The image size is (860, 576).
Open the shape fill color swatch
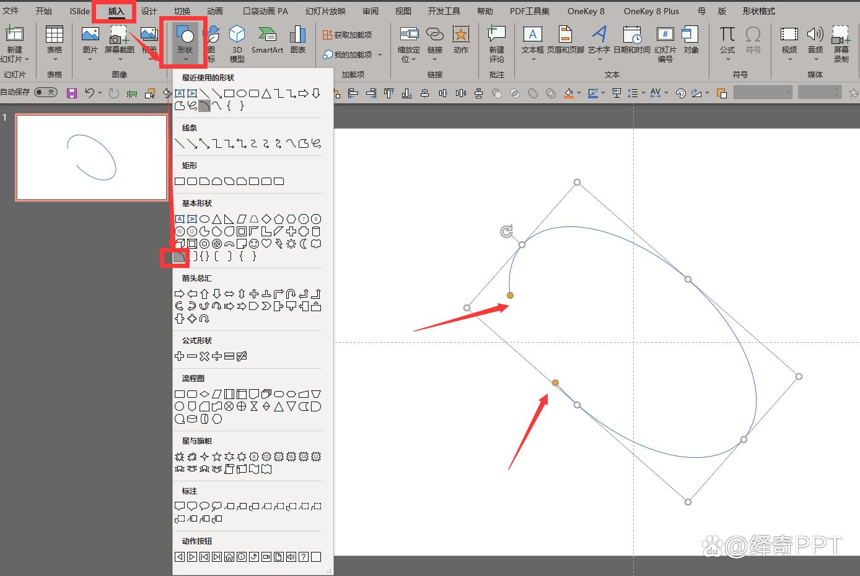coord(569,93)
